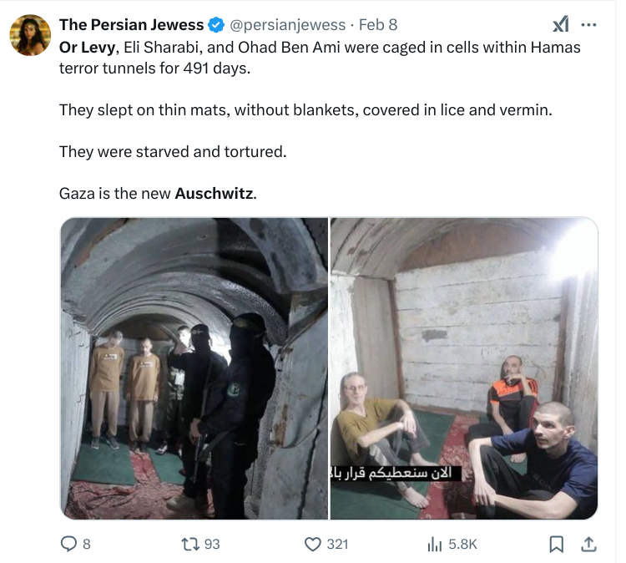This screenshot has width=626, height=563.
Task: Like the post with heart icon
Action: 313,545
